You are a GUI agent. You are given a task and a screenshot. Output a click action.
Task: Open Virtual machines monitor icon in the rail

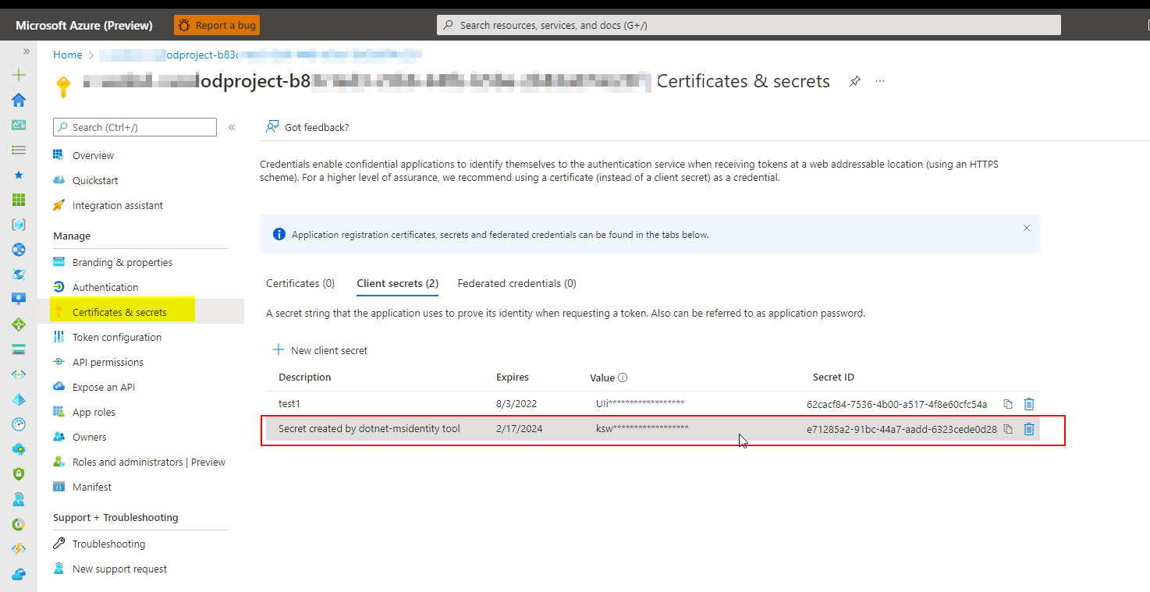pos(19,300)
